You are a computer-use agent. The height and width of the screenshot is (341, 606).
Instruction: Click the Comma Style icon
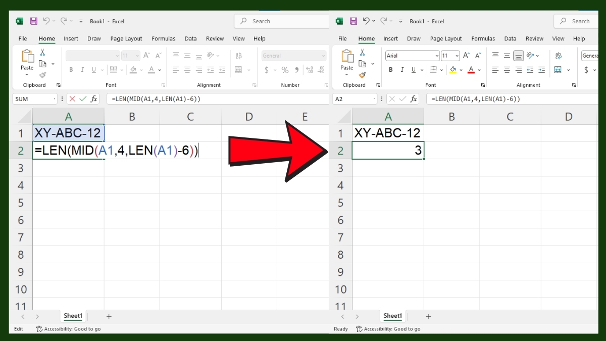(x=297, y=70)
